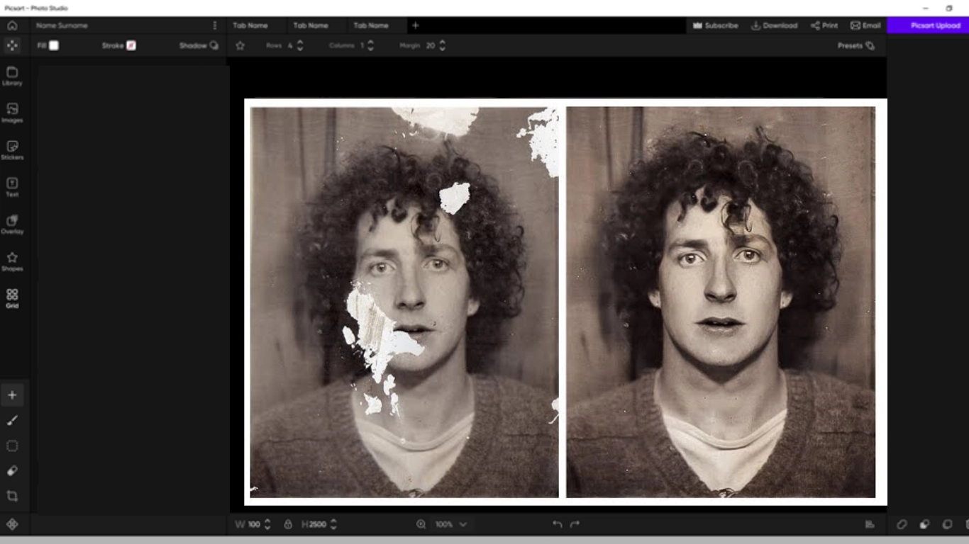Click the Picsart Upload button

(x=928, y=25)
